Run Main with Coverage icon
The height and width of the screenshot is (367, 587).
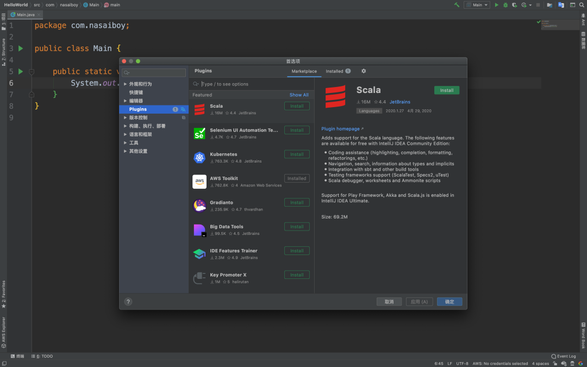(x=515, y=4)
